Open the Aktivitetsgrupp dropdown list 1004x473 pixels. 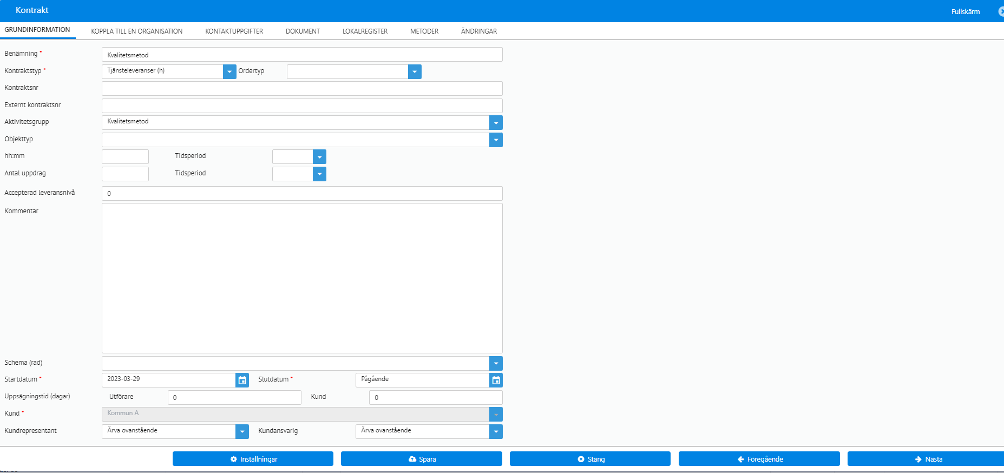pyautogui.click(x=496, y=123)
